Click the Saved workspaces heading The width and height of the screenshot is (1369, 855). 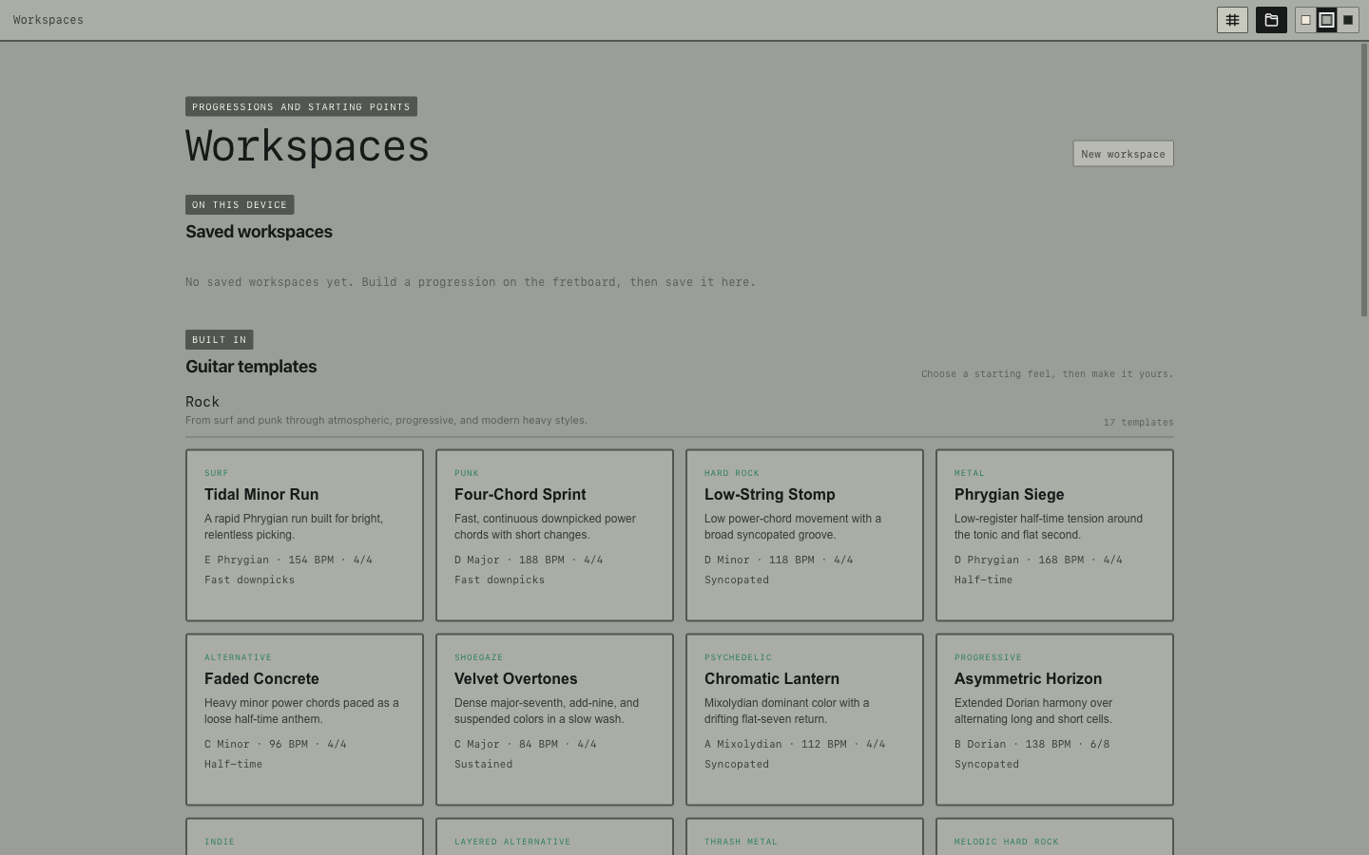tap(259, 232)
